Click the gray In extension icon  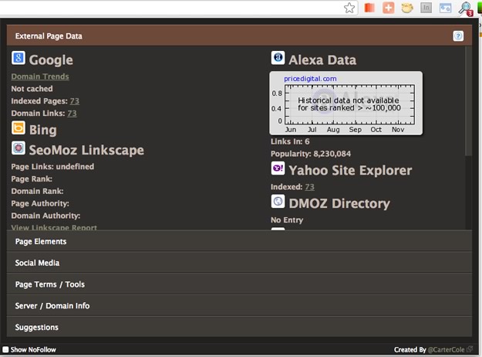(x=426, y=8)
